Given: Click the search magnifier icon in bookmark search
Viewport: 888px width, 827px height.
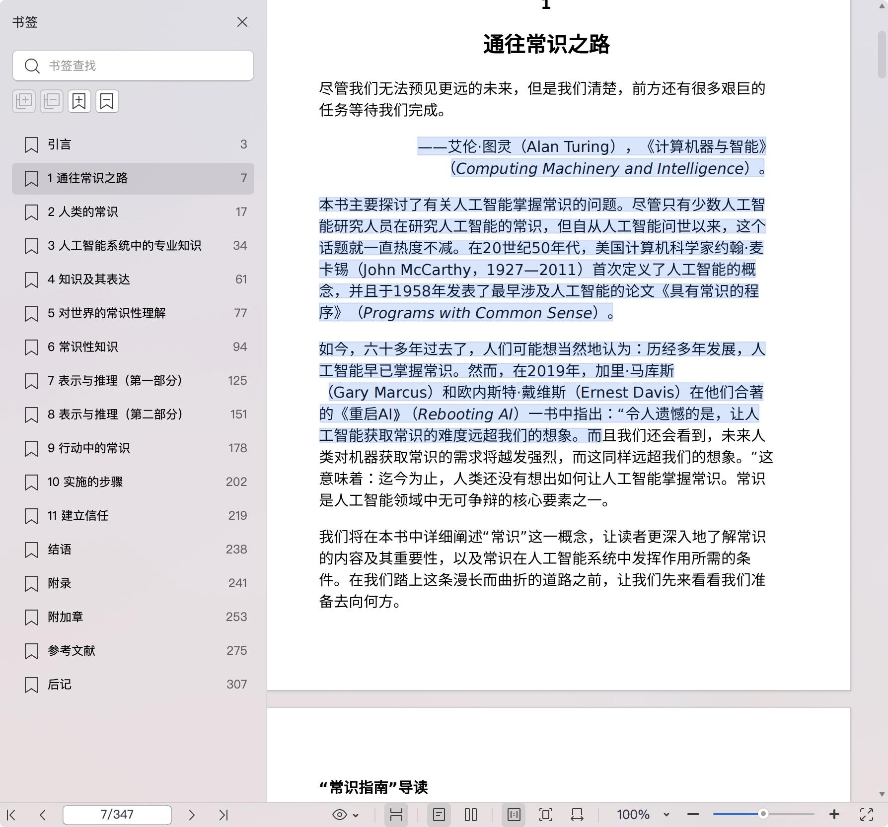Looking at the screenshot, I should 32,66.
